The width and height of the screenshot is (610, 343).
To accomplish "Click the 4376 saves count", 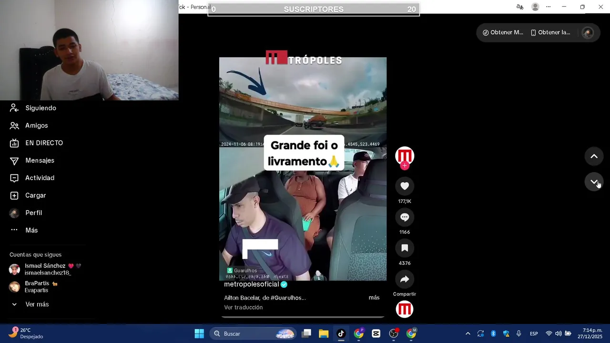I will point(405,263).
